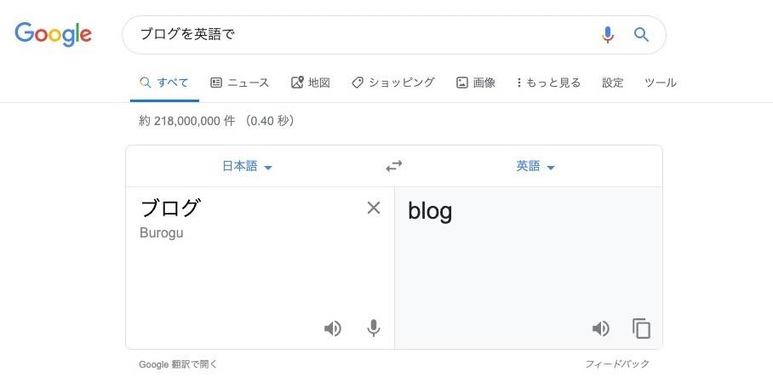Image resolution: width=773 pixels, height=383 pixels.
Task: Switch to the 地図 tab
Action: tap(311, 83)
